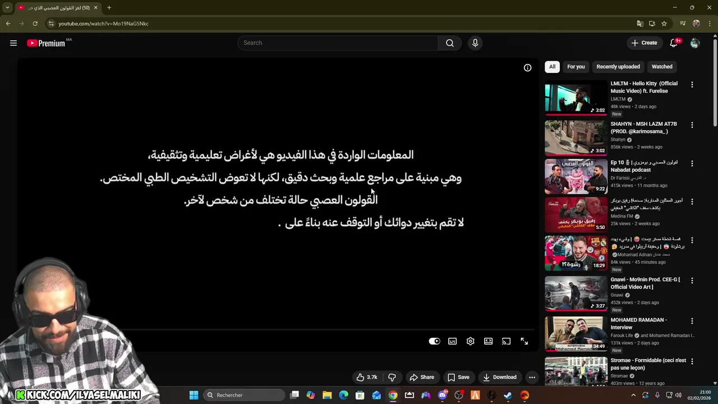This screenshot has height=404, width=718.
Task: Open options for Mohamad Adnan video
Action: [x=692, y=240]
